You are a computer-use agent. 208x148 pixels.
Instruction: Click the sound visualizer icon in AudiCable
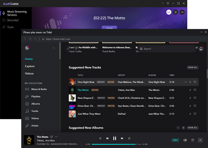tap(169, 12)
